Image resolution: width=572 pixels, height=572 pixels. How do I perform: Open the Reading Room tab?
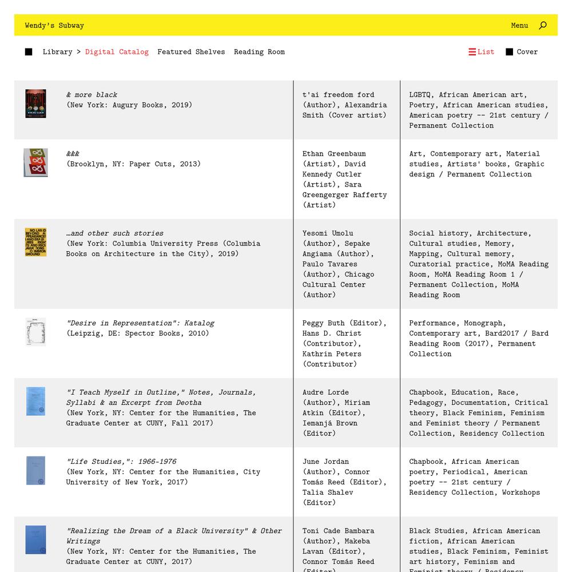click(x=259, y=52)
